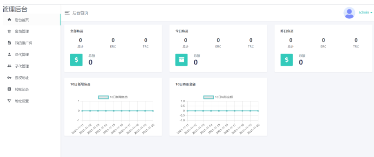Click the archive box icon in 今日鱼苗 card

(181, 60)
